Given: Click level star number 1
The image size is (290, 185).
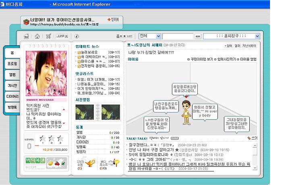Looking at the screenshot, I should point(43,139).
